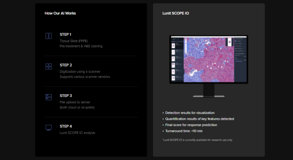Click 'Detection results for visualization' bullet
The height and width of the screenshot is (160, 293).
point(190,113)
